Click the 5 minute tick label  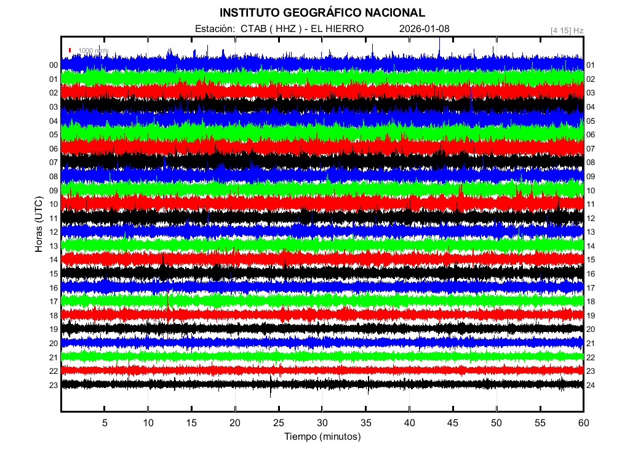(105, 423)
